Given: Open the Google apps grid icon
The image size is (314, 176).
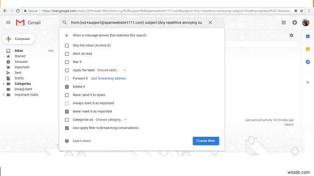Looking at the screenshot, I should point(283,23).
